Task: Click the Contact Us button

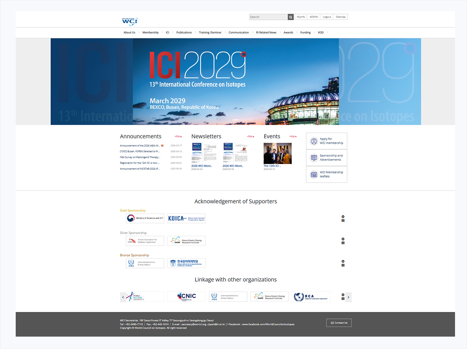Action: pos(339,323)
